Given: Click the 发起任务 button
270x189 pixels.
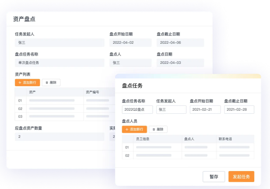Looking at the screenshot, I should pyautogui.click(x=241, y=177).
